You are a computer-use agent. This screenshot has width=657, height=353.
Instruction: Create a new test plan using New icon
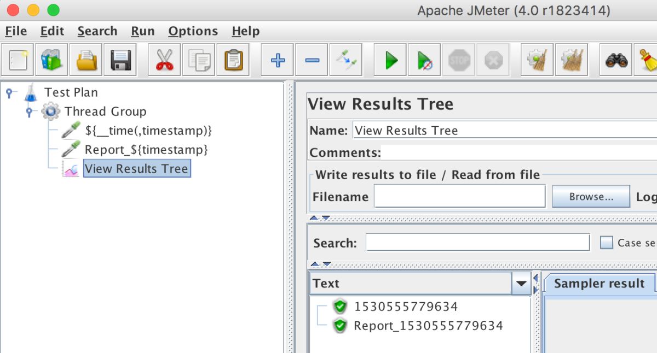pyautogui.click(x=17, y=60)
